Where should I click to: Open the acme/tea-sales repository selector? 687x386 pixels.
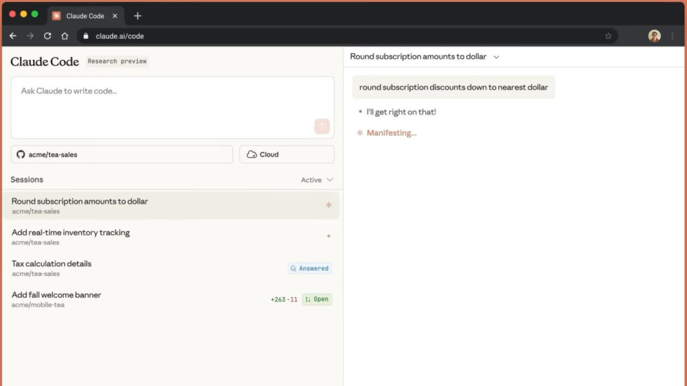[121, 154]
